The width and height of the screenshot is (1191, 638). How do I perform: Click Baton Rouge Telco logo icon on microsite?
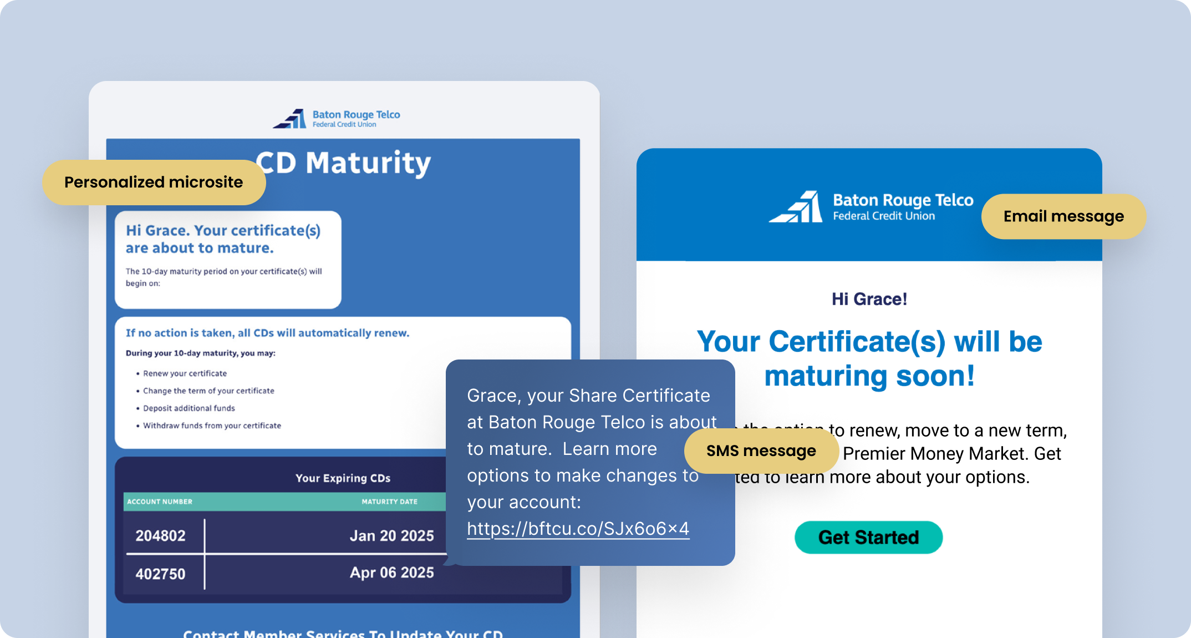290,119
